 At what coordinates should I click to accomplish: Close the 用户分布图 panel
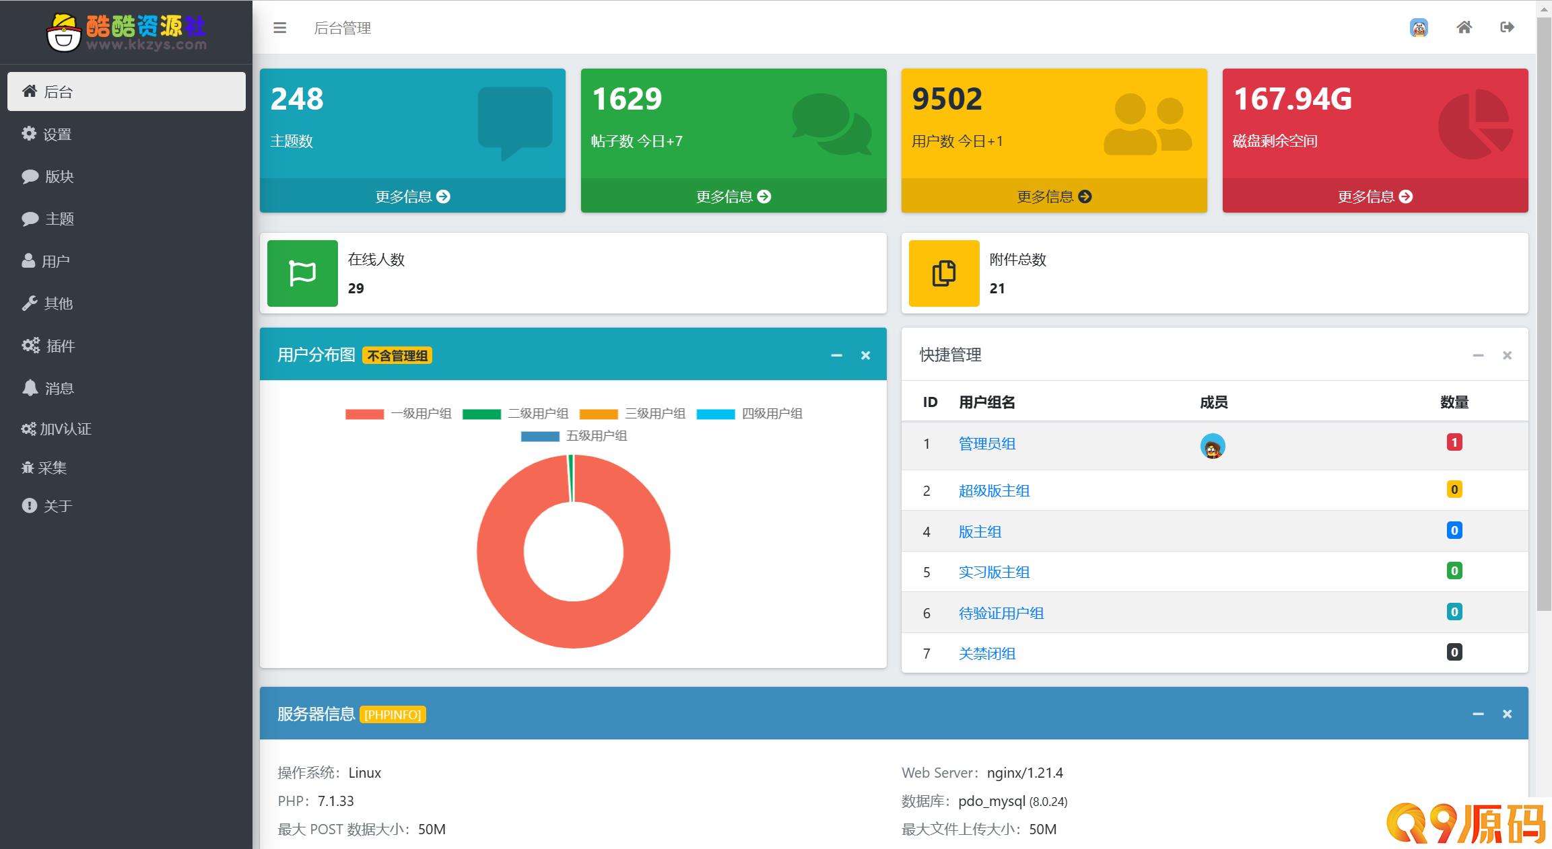[x=866, y=355]
